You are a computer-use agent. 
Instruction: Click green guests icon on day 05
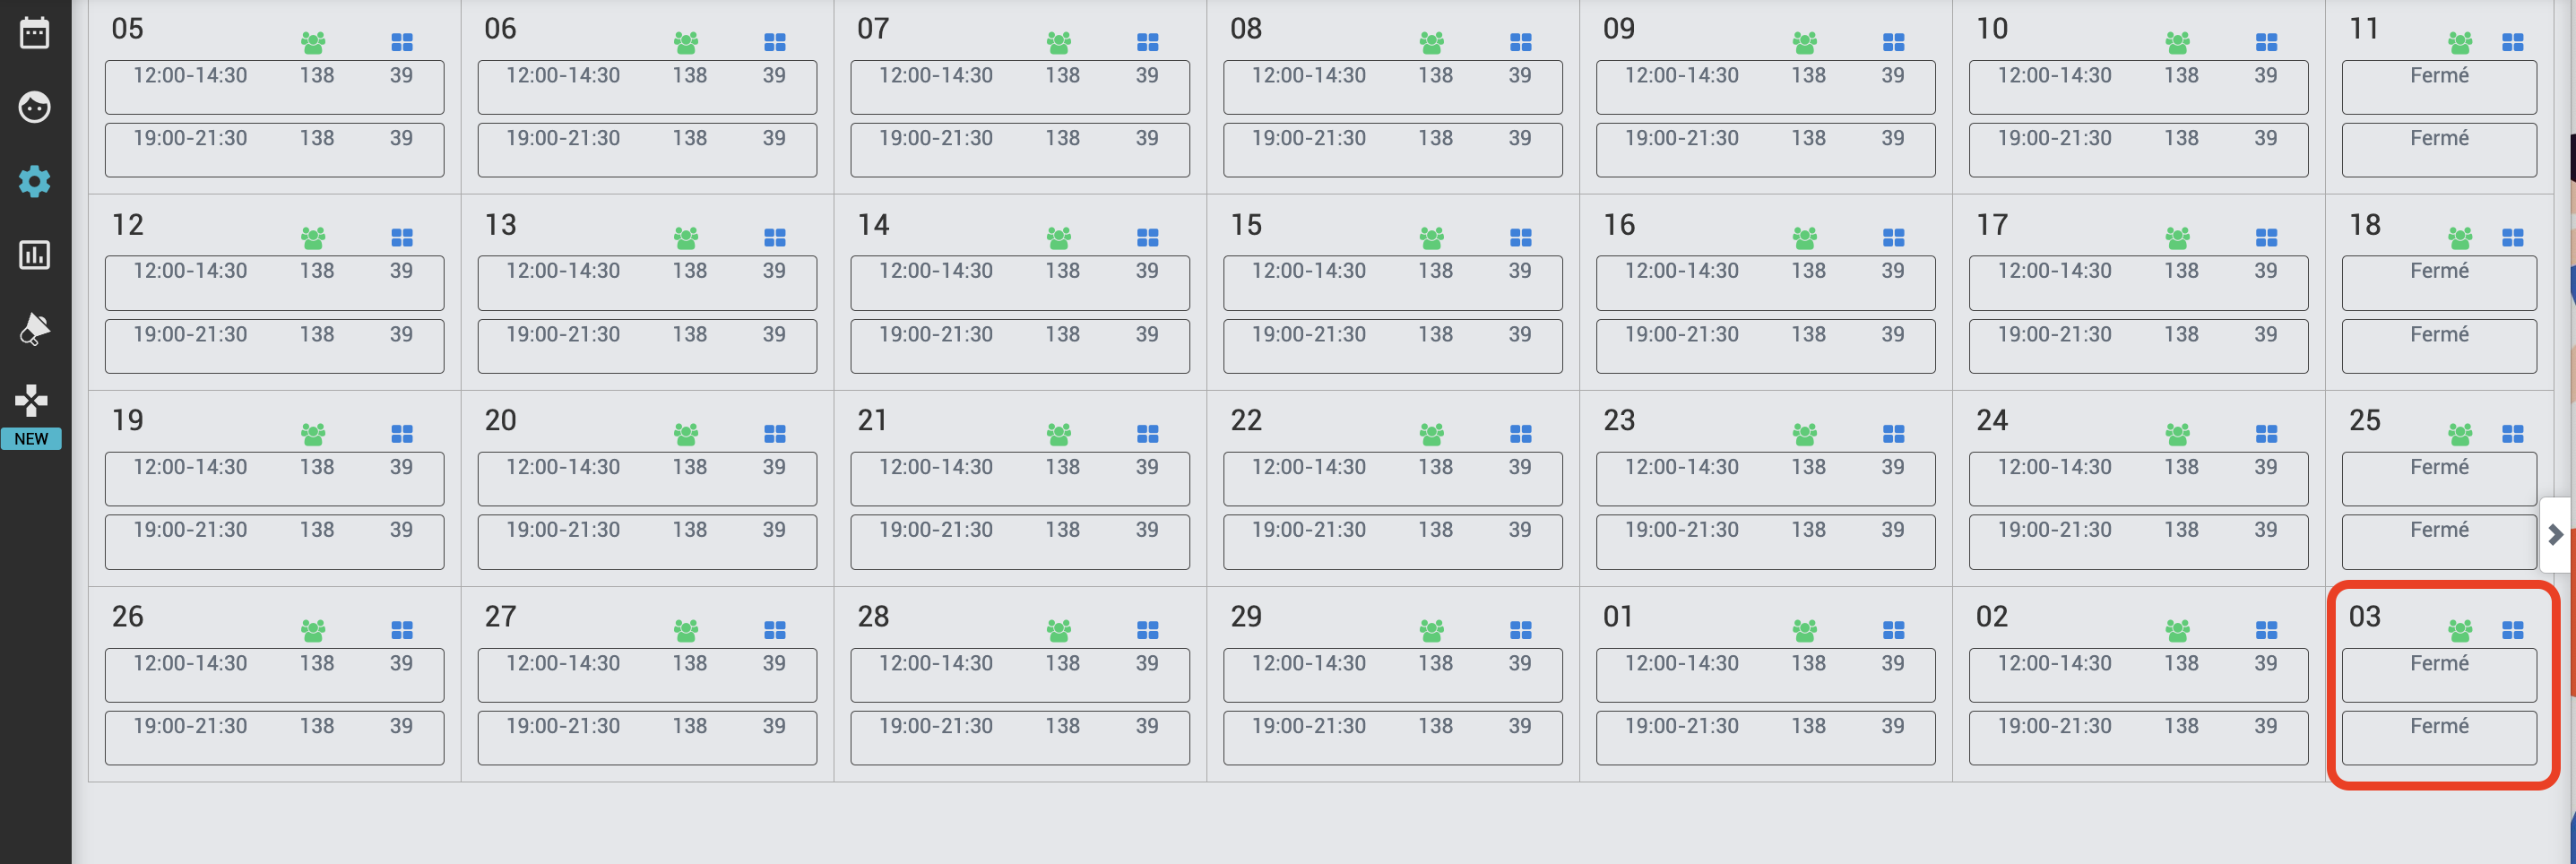(x=313, y=42)
